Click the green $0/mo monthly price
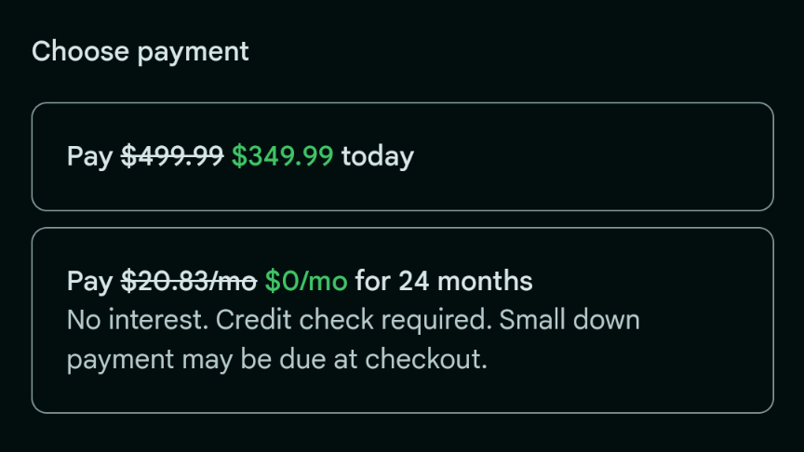 click(x=305, y=281)
